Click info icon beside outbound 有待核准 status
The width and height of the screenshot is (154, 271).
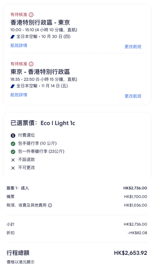point(31,15)
